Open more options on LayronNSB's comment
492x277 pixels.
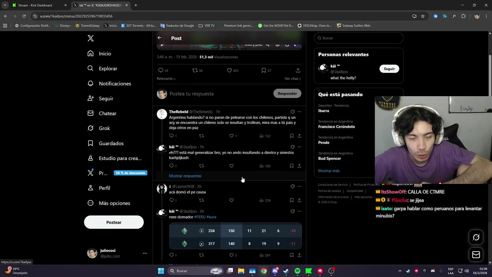coord(299,186)
